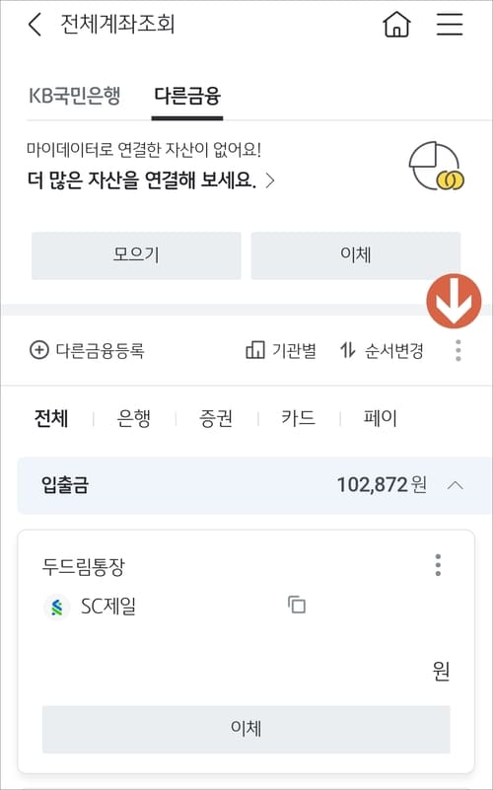Screen dimensions: 493x790
Task: Select the 다른금융 tab
Action: pos(187,96)
